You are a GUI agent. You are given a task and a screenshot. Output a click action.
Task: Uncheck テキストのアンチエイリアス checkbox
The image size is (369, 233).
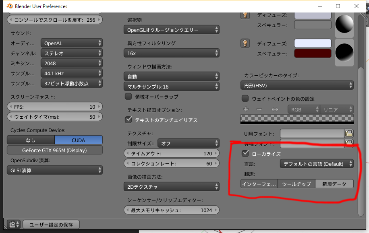point(128,120)
